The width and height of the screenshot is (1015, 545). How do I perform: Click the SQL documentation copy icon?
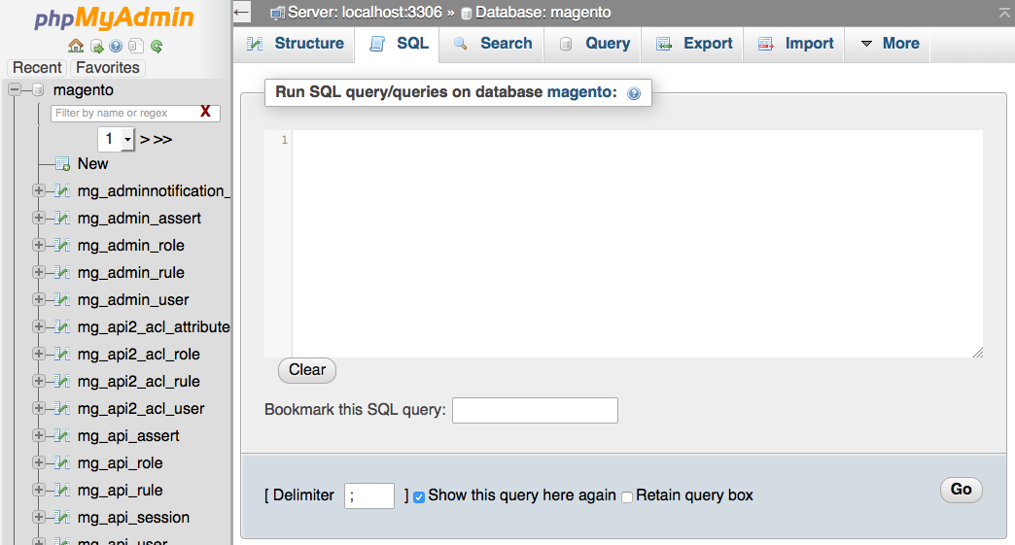click(x=136, y=46)
